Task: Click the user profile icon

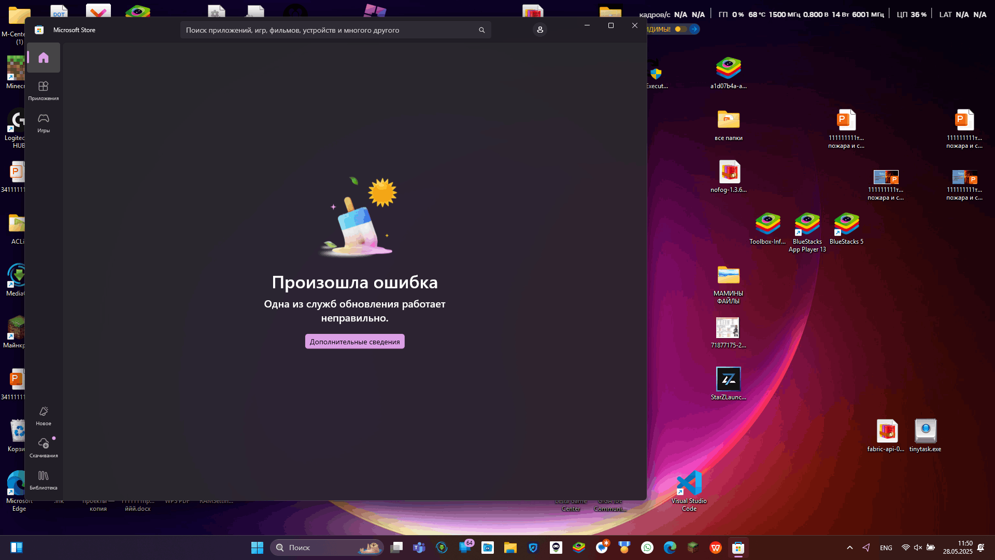Action: [x=540, y=30]
